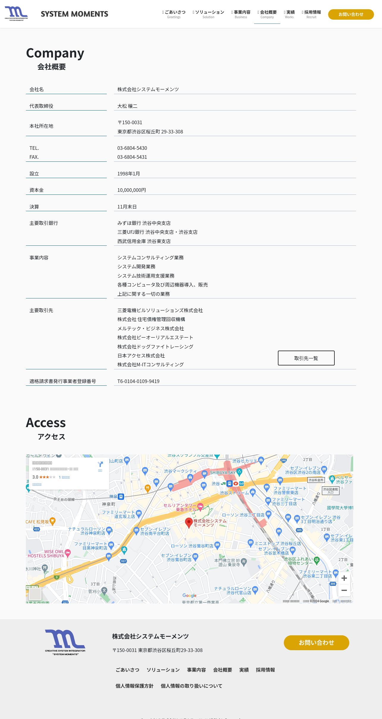382x719 pixels.
Task: Click the footer System Moments logo
Action: 65,642
